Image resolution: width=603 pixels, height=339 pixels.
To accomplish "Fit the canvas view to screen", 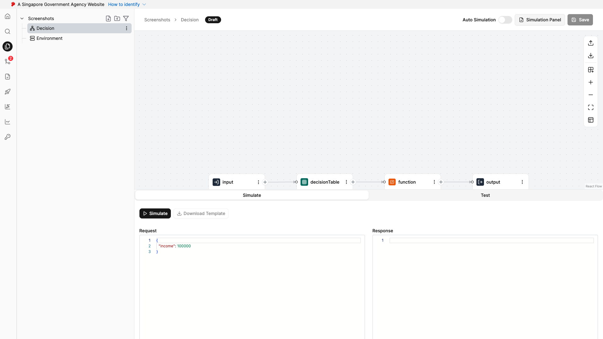I will point(591,107).
